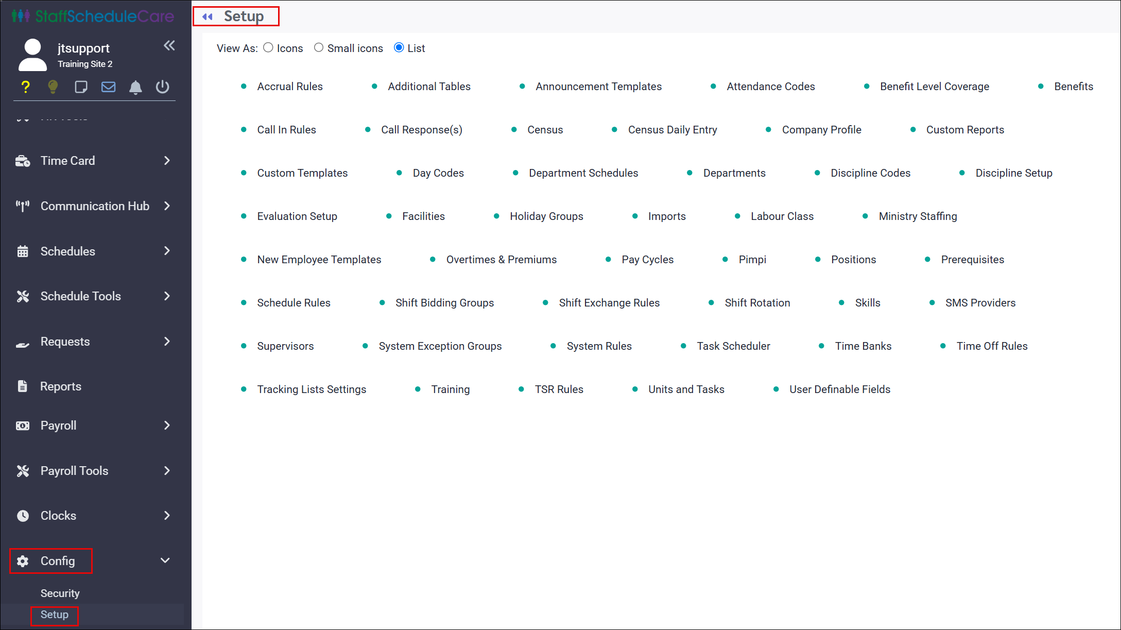Open the help question mark icon

[25, 87]
